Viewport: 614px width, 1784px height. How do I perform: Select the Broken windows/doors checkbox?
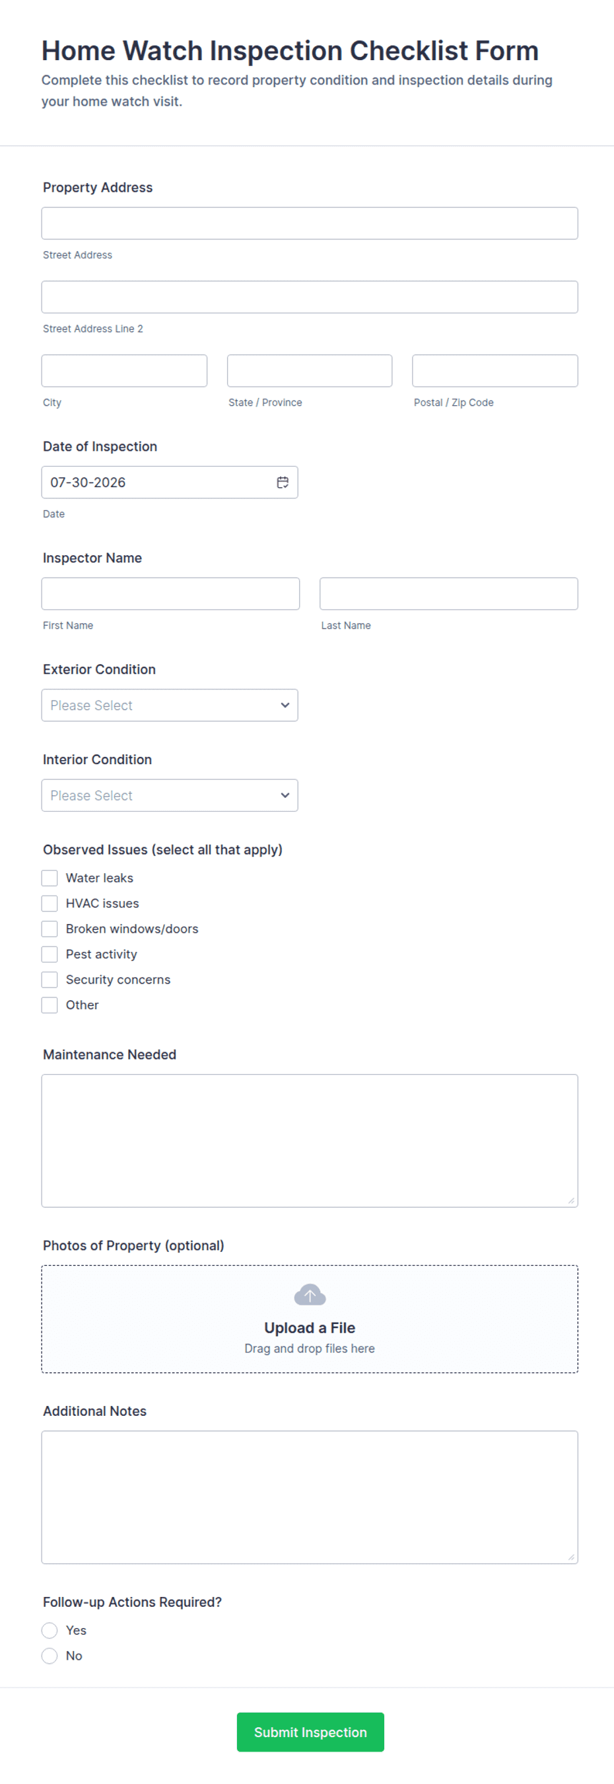tap(49, 929)
